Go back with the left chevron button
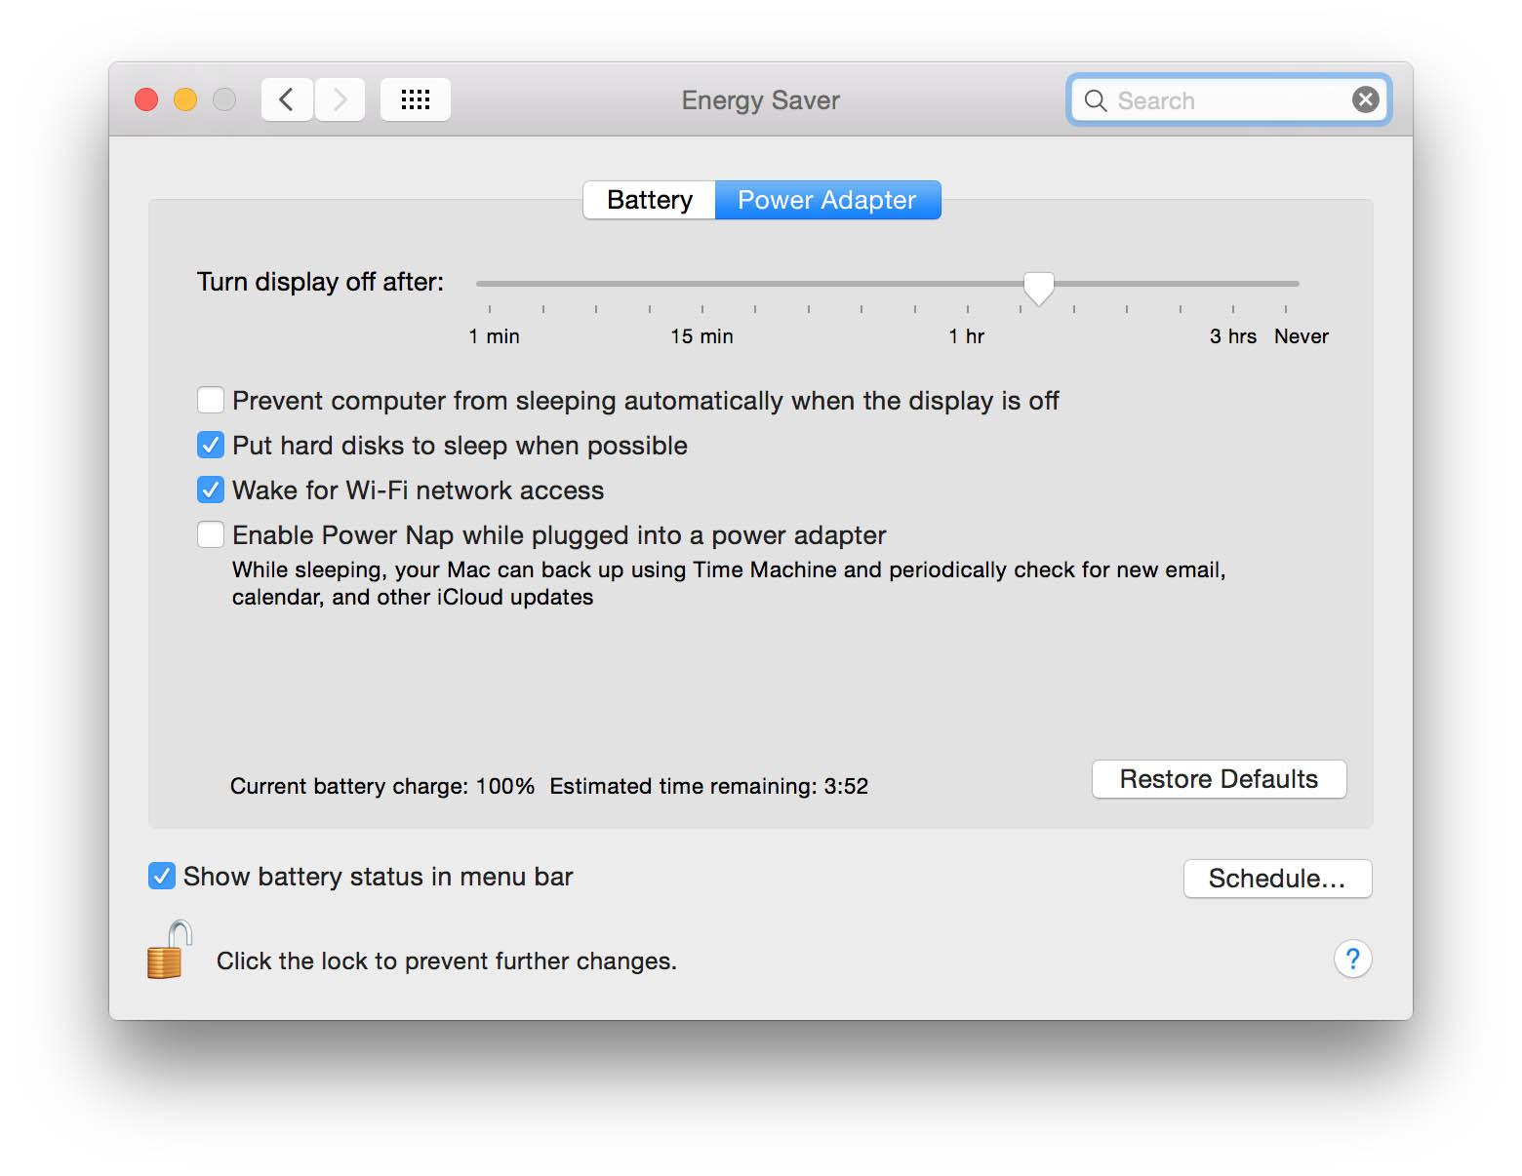The height and width of the screenshot is (1176, 1522). tap(287, 99)
